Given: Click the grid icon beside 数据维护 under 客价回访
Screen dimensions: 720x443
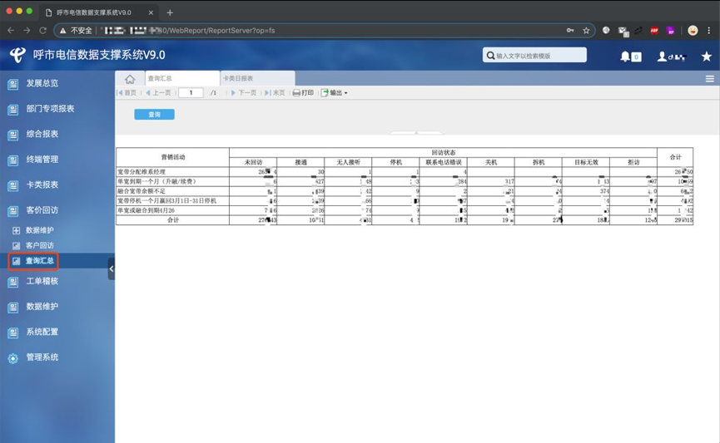Looking at the screenshot, I should click(x=16, y=230).
